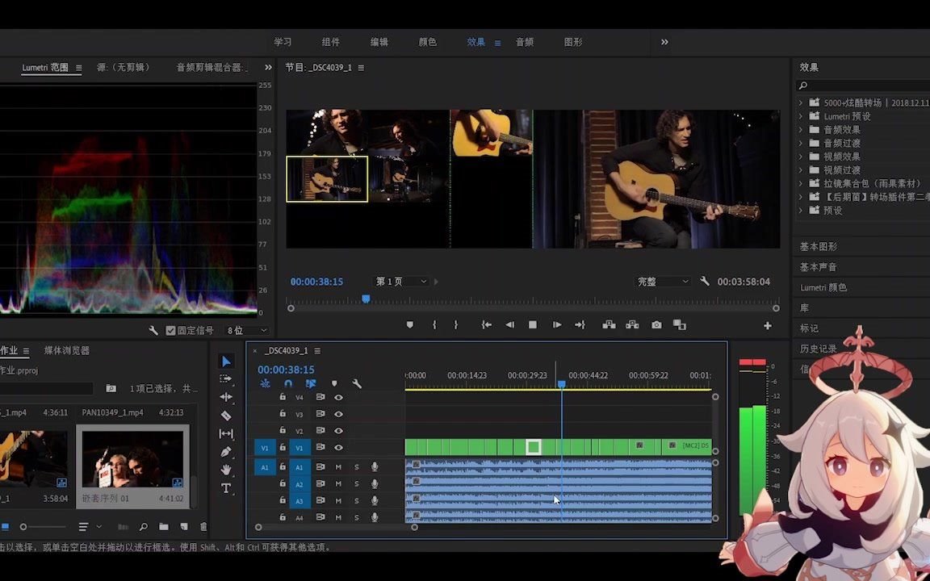Click the timeline marker shield icon
The image size is (930, 581).
pyautogui.click(x=334, y=384)
